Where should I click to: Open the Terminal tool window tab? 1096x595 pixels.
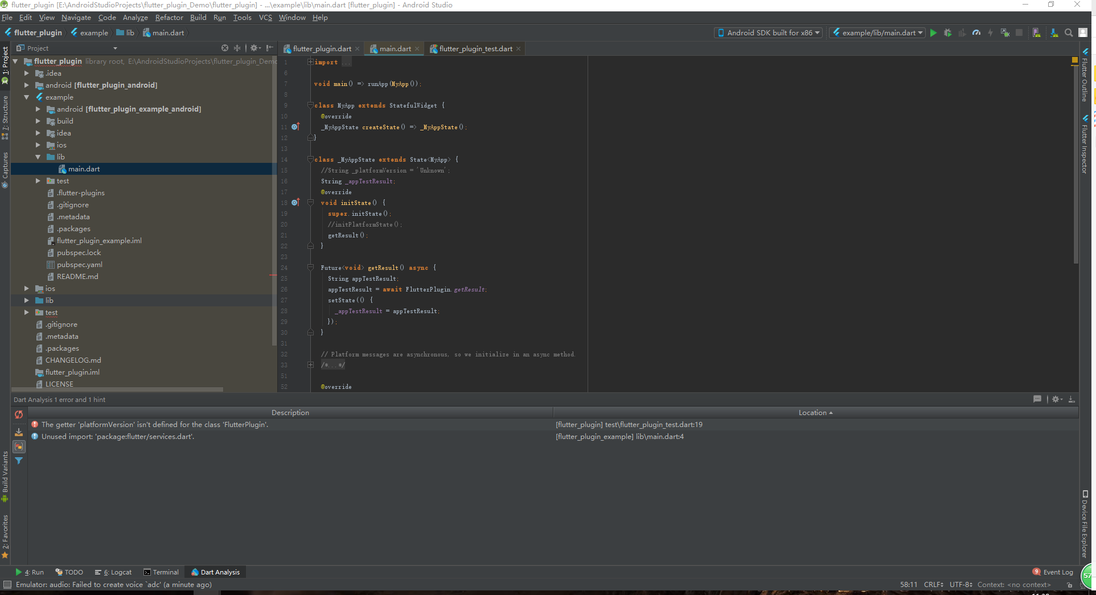pos(161,572)
